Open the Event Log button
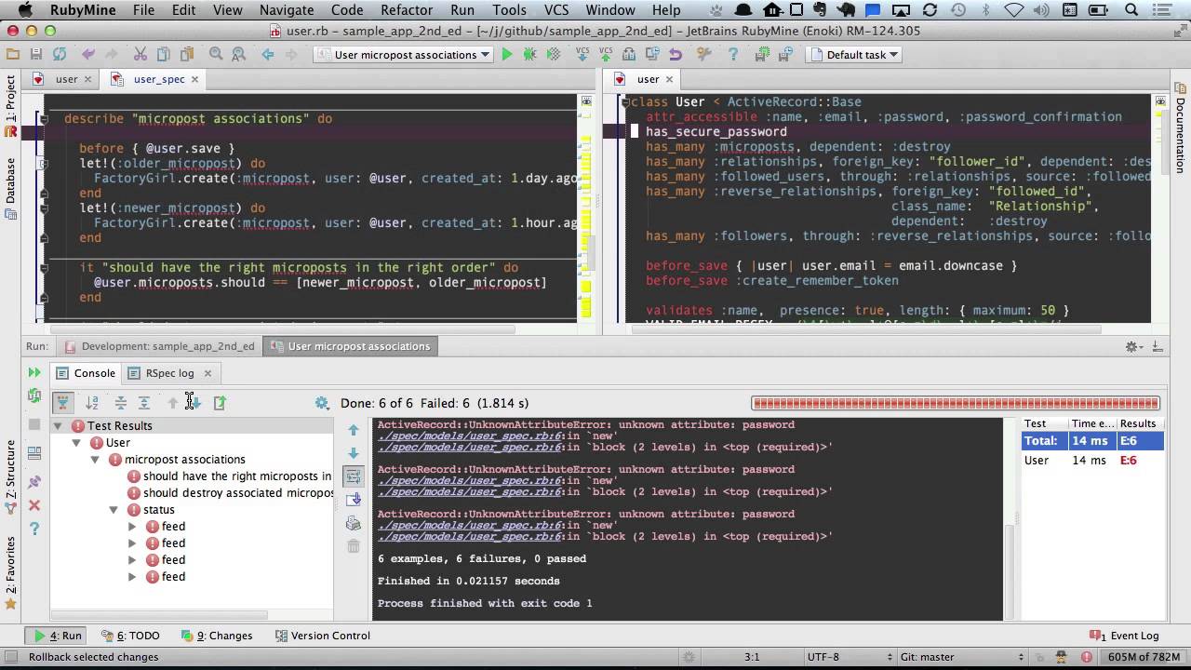This screenshot has width=1191, height=670. [x=1125, y=636]
